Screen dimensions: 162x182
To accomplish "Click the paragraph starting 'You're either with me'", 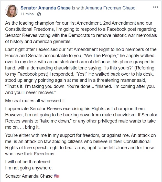I will (x=80, y=145).
